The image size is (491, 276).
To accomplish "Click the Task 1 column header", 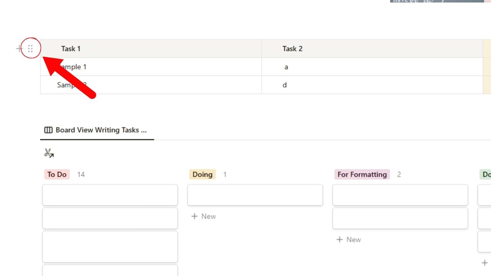I will coord(71,49).
